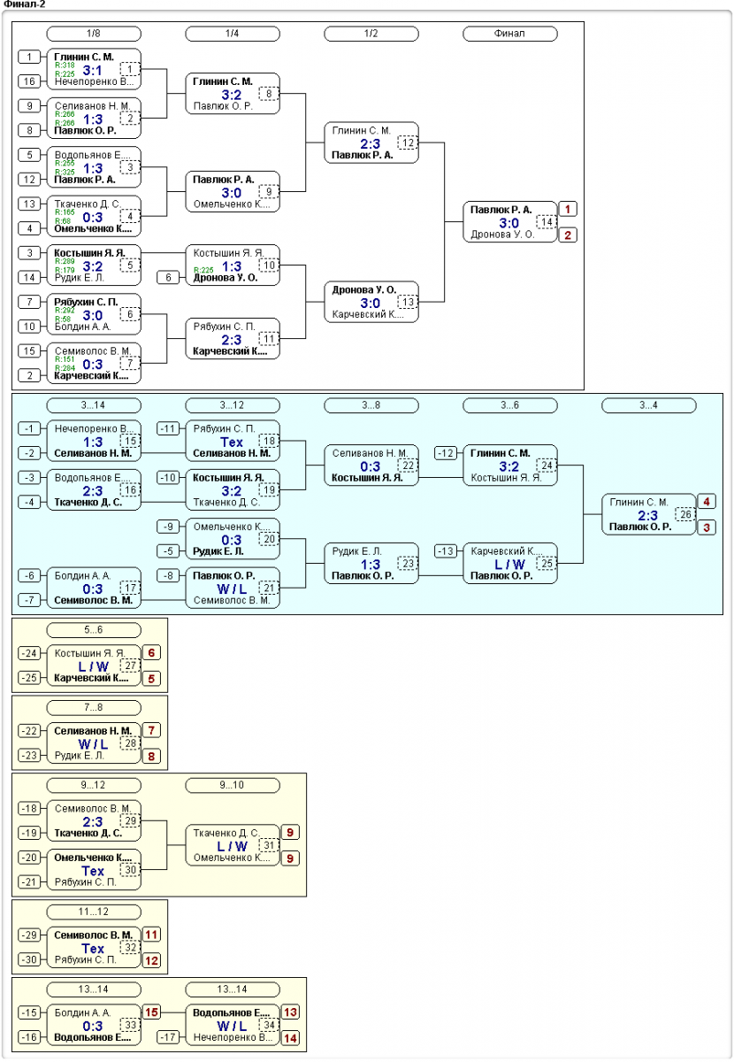Click the '3...14' round header
The image size is (734, 1062).
[x=94, y=405]
